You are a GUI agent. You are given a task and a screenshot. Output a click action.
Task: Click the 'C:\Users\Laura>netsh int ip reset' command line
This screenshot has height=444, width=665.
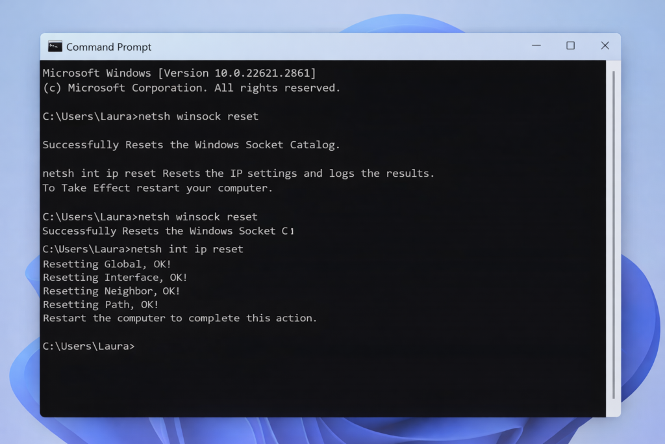click(143, 249)
